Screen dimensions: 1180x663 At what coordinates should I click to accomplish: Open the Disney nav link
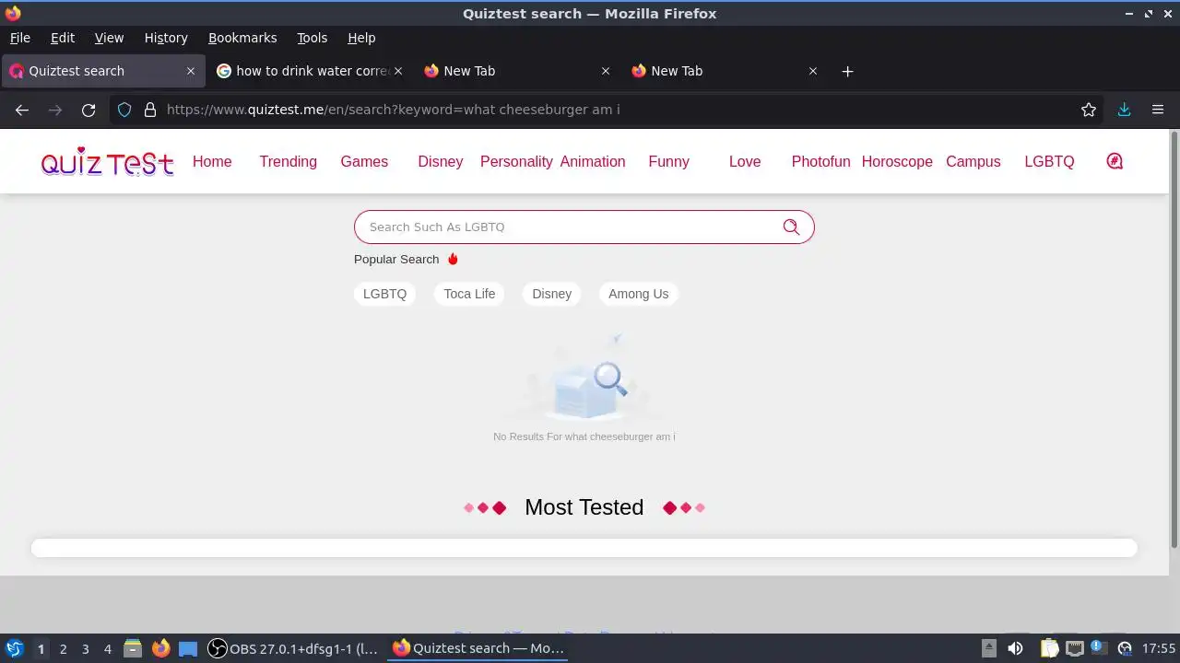(x=441, y=161)
